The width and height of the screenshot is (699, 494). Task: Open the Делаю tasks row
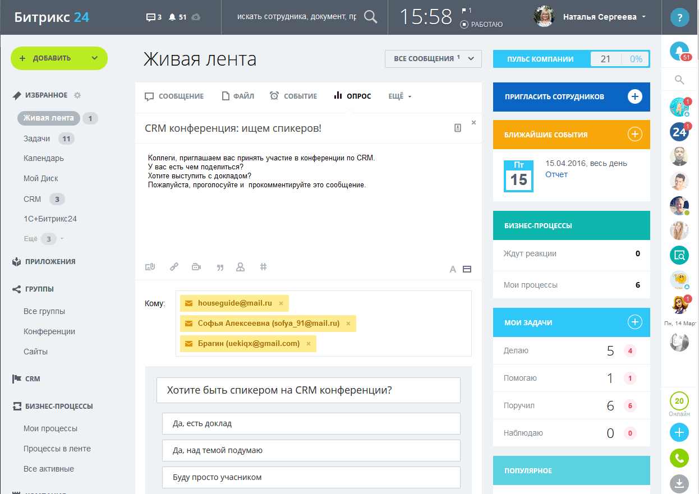tap(571, 351)
